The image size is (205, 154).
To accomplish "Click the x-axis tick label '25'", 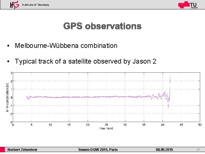I will 106,125.
